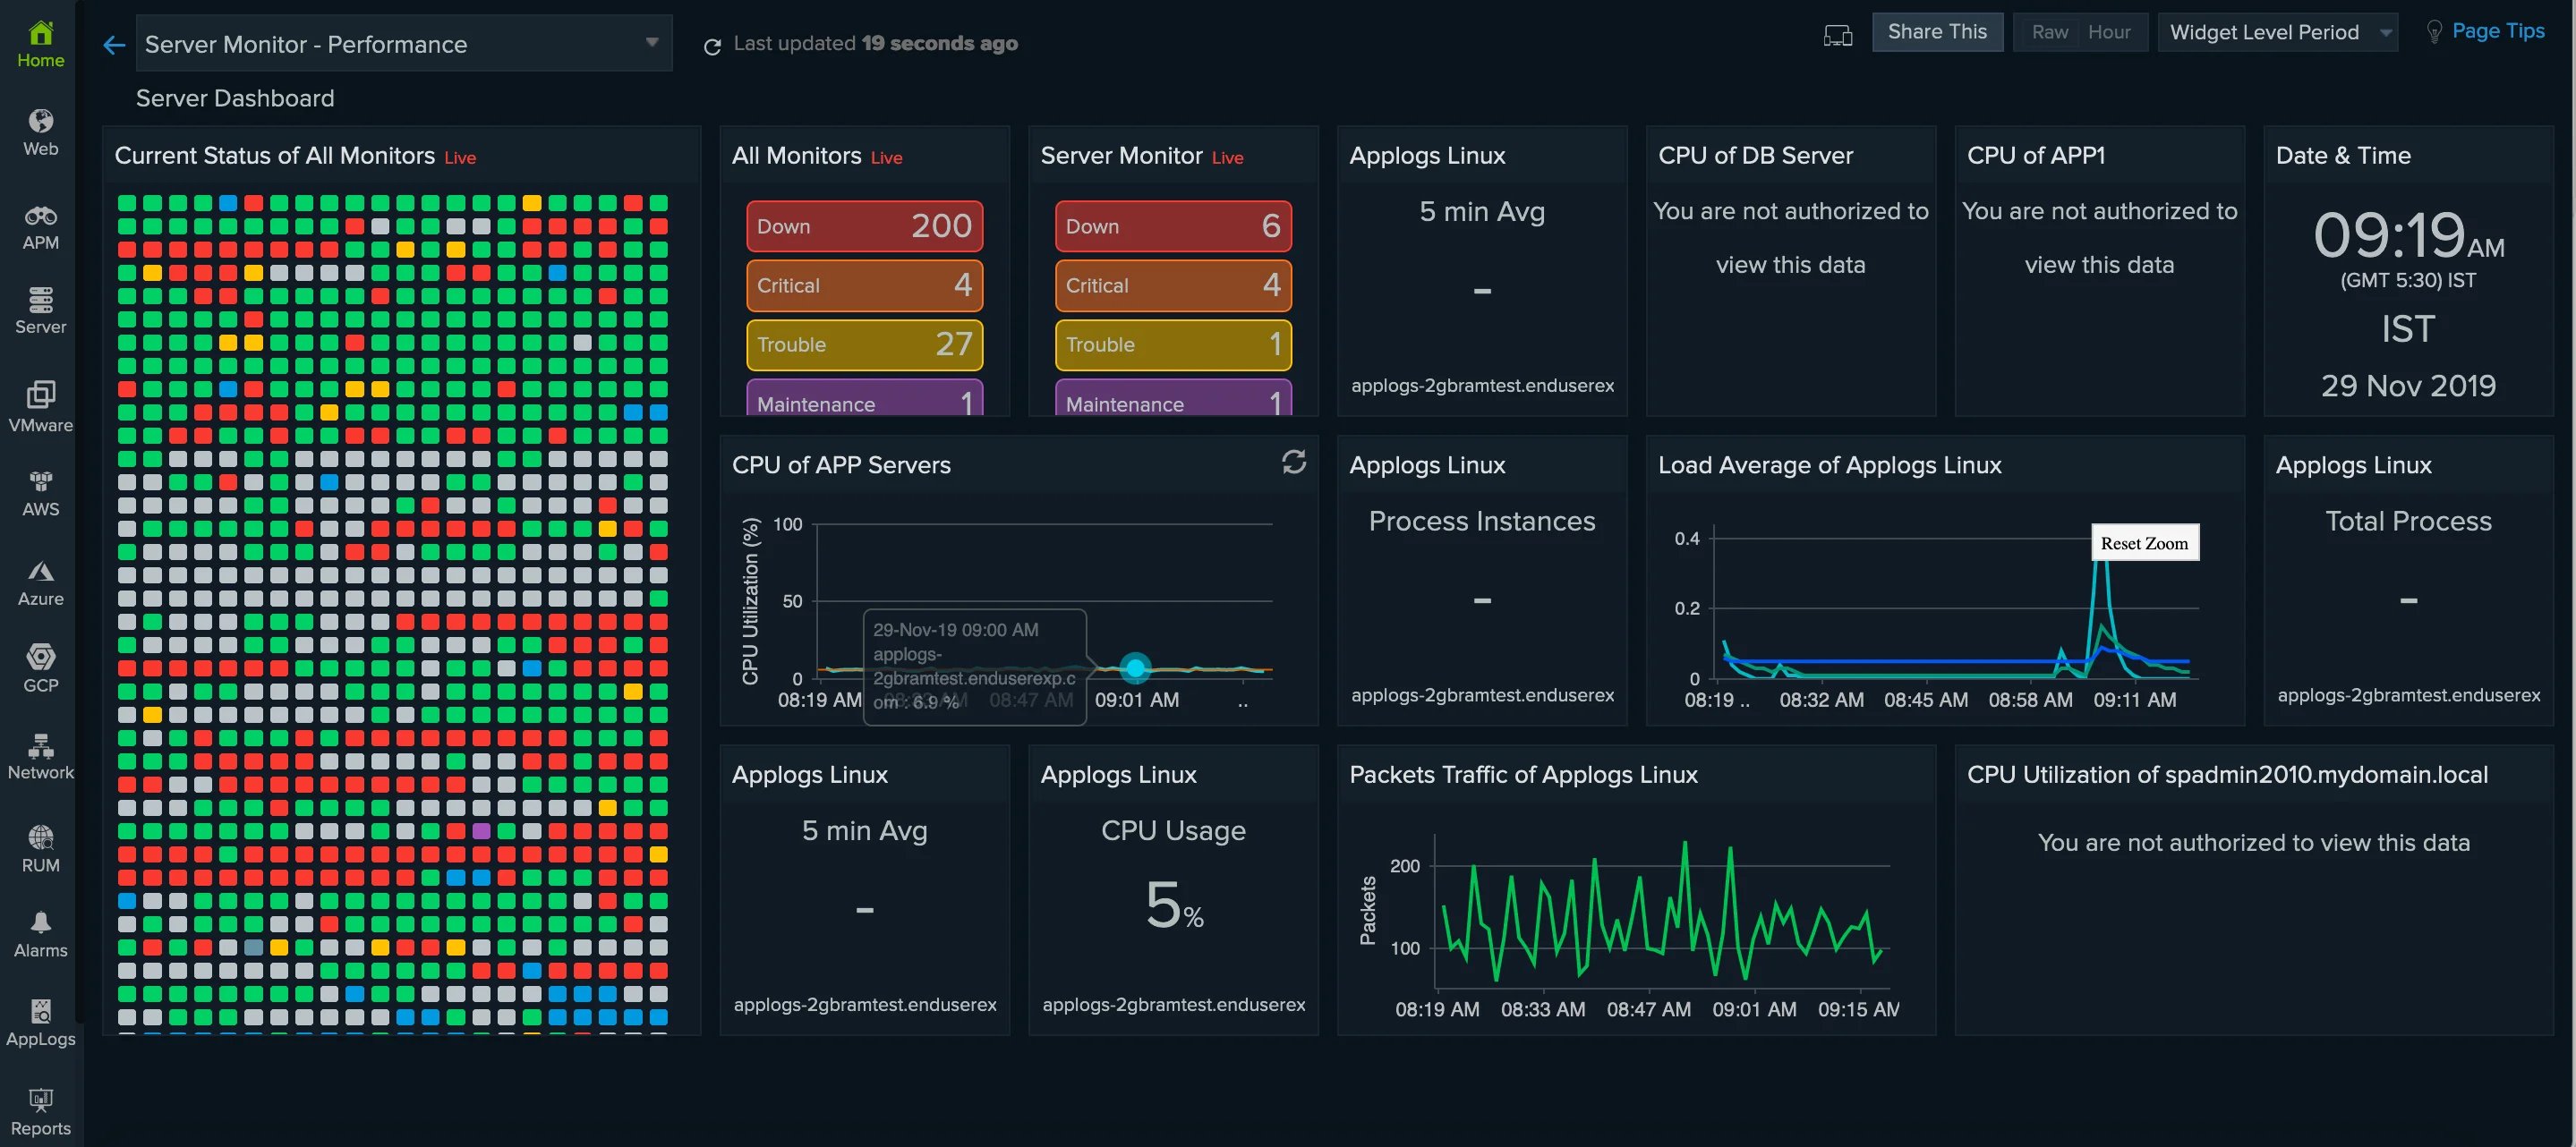Open the Server monitoring section
This screenshot has height=1147, width=2576.
coord(40,311)
